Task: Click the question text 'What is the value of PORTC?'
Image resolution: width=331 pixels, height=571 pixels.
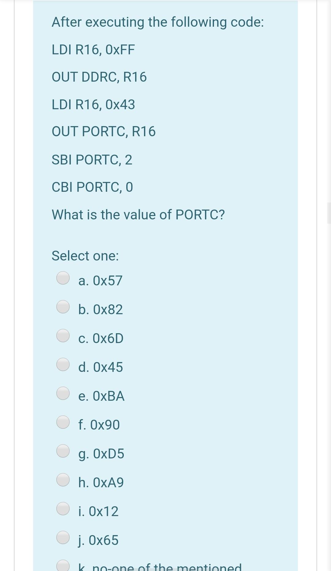Action: [138, 214]
